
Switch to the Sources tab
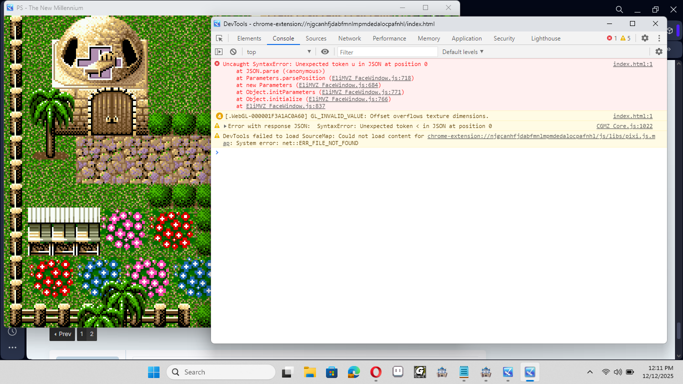pos(316,38)
